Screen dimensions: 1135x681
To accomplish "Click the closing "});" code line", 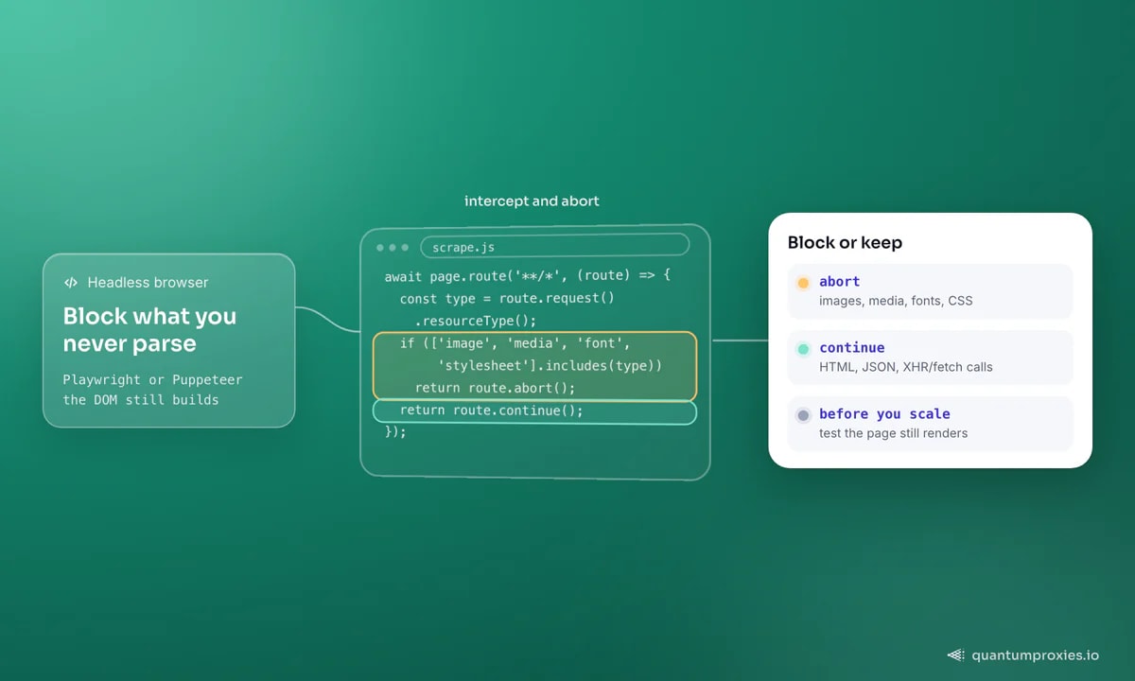I will (x=395, y=432).
